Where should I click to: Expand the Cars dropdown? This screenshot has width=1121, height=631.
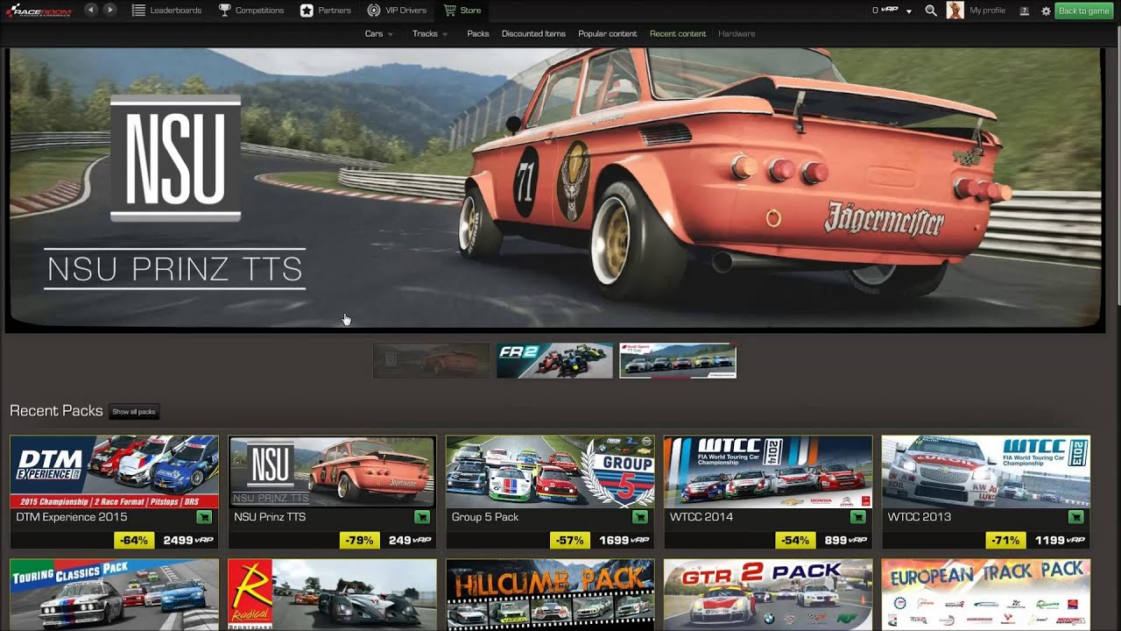coord(378,33)
